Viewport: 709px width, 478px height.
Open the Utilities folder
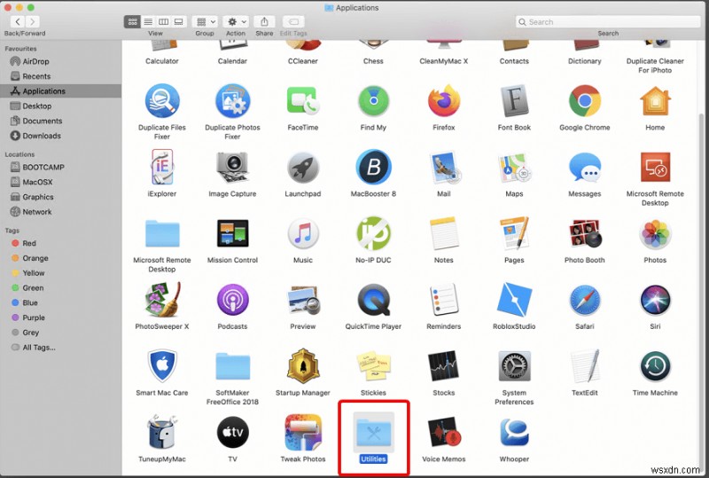click(x=373, y=432)
